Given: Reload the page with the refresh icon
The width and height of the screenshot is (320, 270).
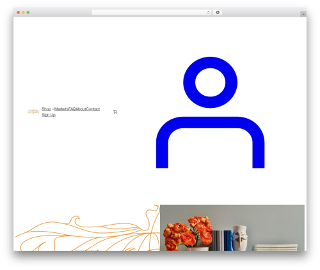Looking at the screenshot, I should 208,13.
